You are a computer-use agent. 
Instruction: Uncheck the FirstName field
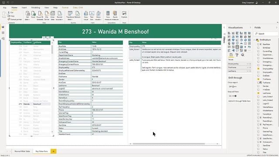point(259,79)
